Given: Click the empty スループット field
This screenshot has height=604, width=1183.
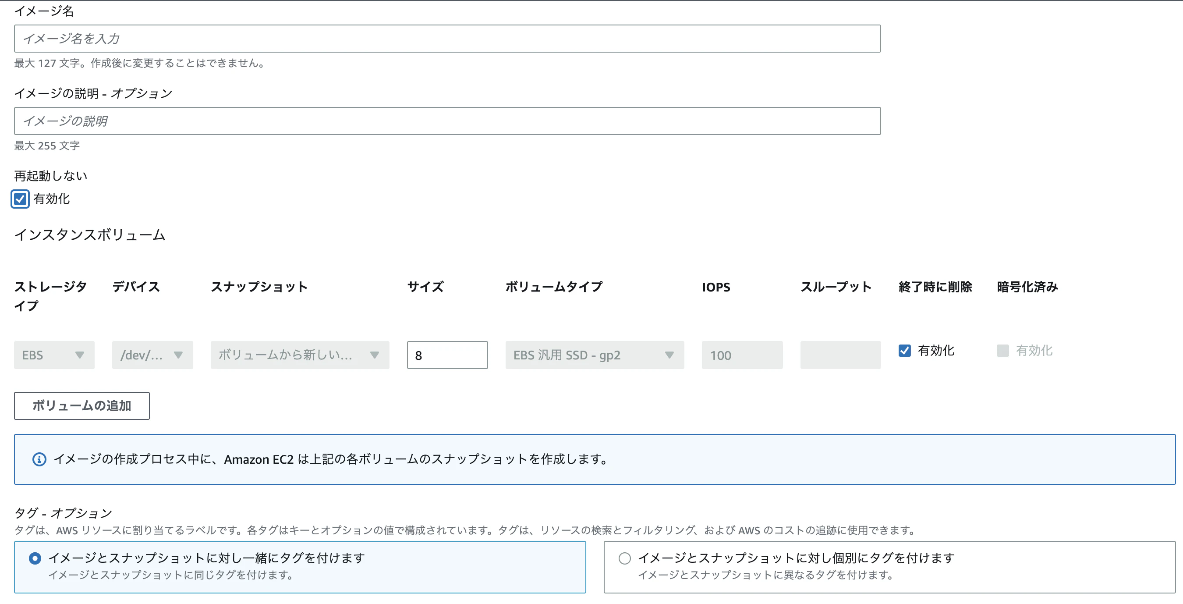Looking at the screenshot, I should 840,355.
